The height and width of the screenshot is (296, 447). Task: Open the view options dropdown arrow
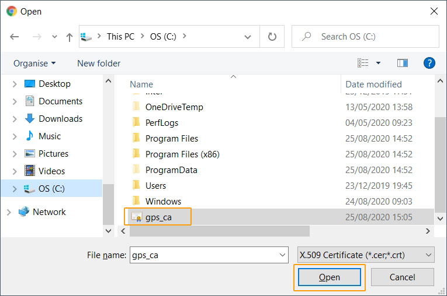[378, 63]
